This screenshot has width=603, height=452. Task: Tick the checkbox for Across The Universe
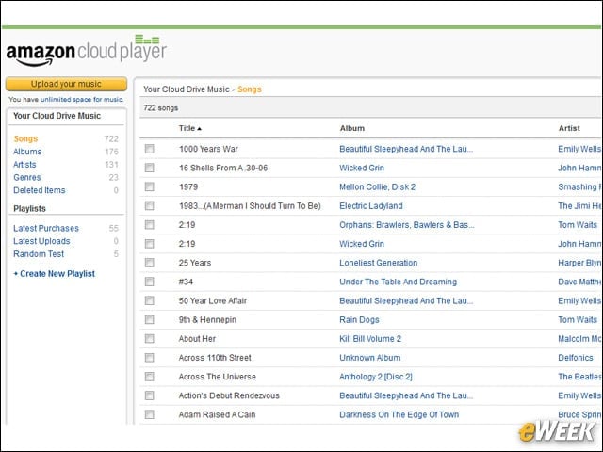click(x=149, y=377)
